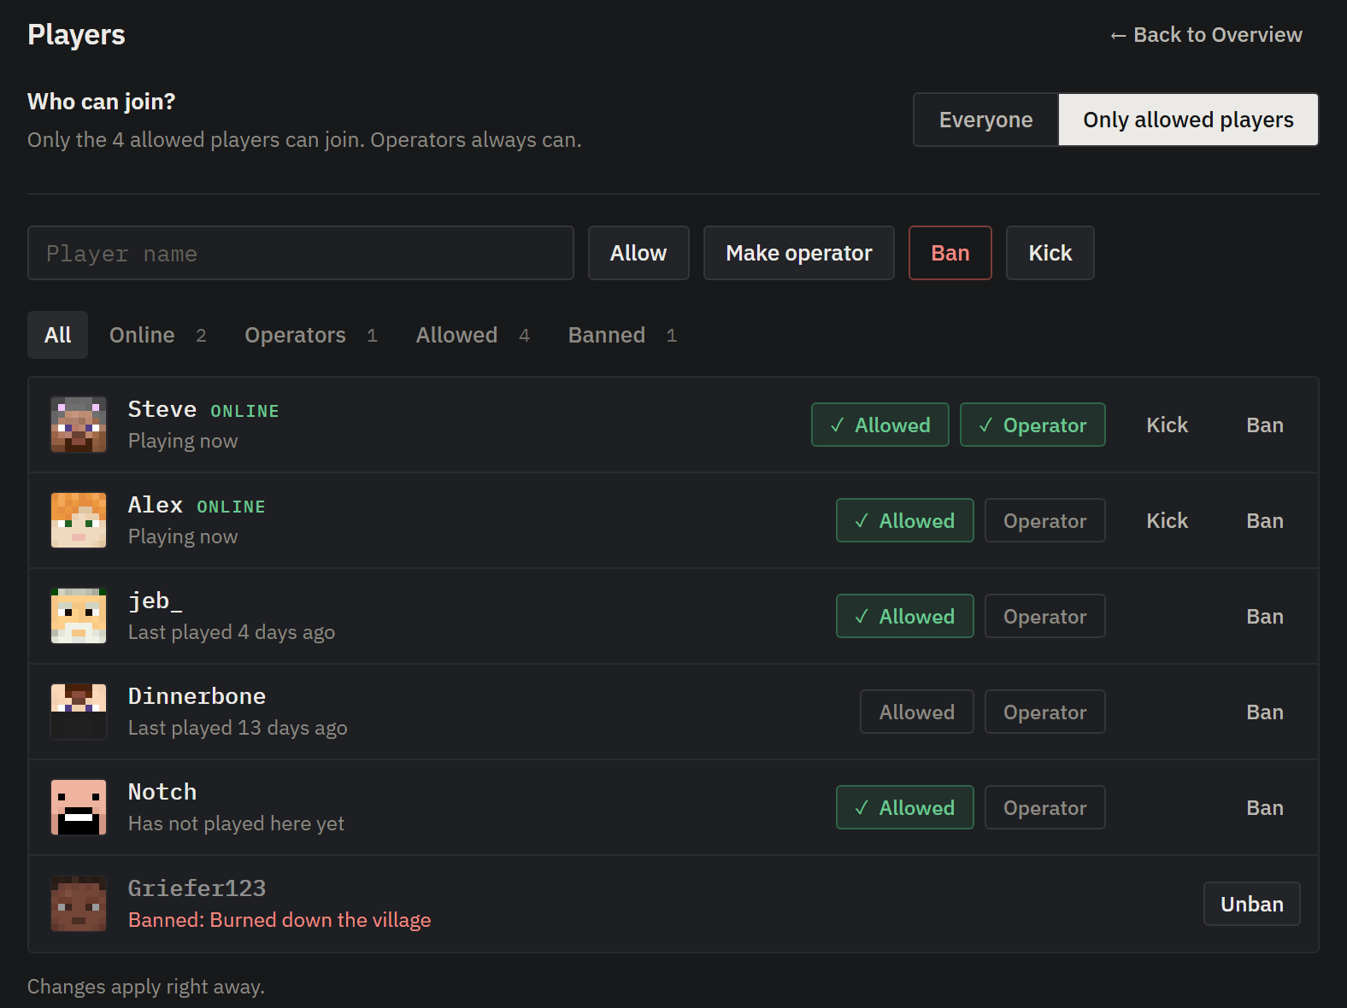1347x1008 pixels.
Task: Ban Dinnerbone from the server
Action: tap(1264, 712)
